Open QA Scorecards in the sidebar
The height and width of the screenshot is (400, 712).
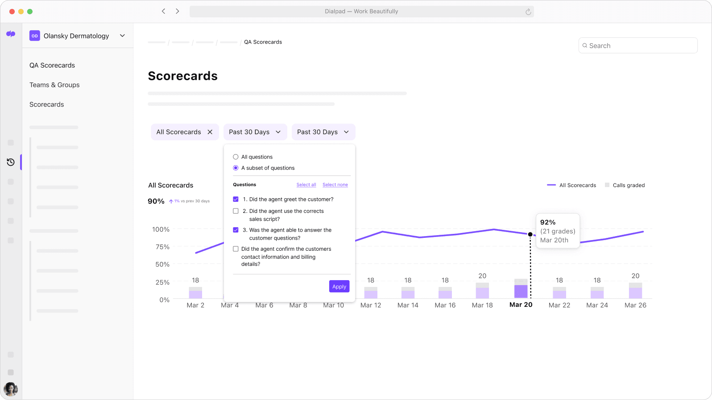[x=52, y=65]
